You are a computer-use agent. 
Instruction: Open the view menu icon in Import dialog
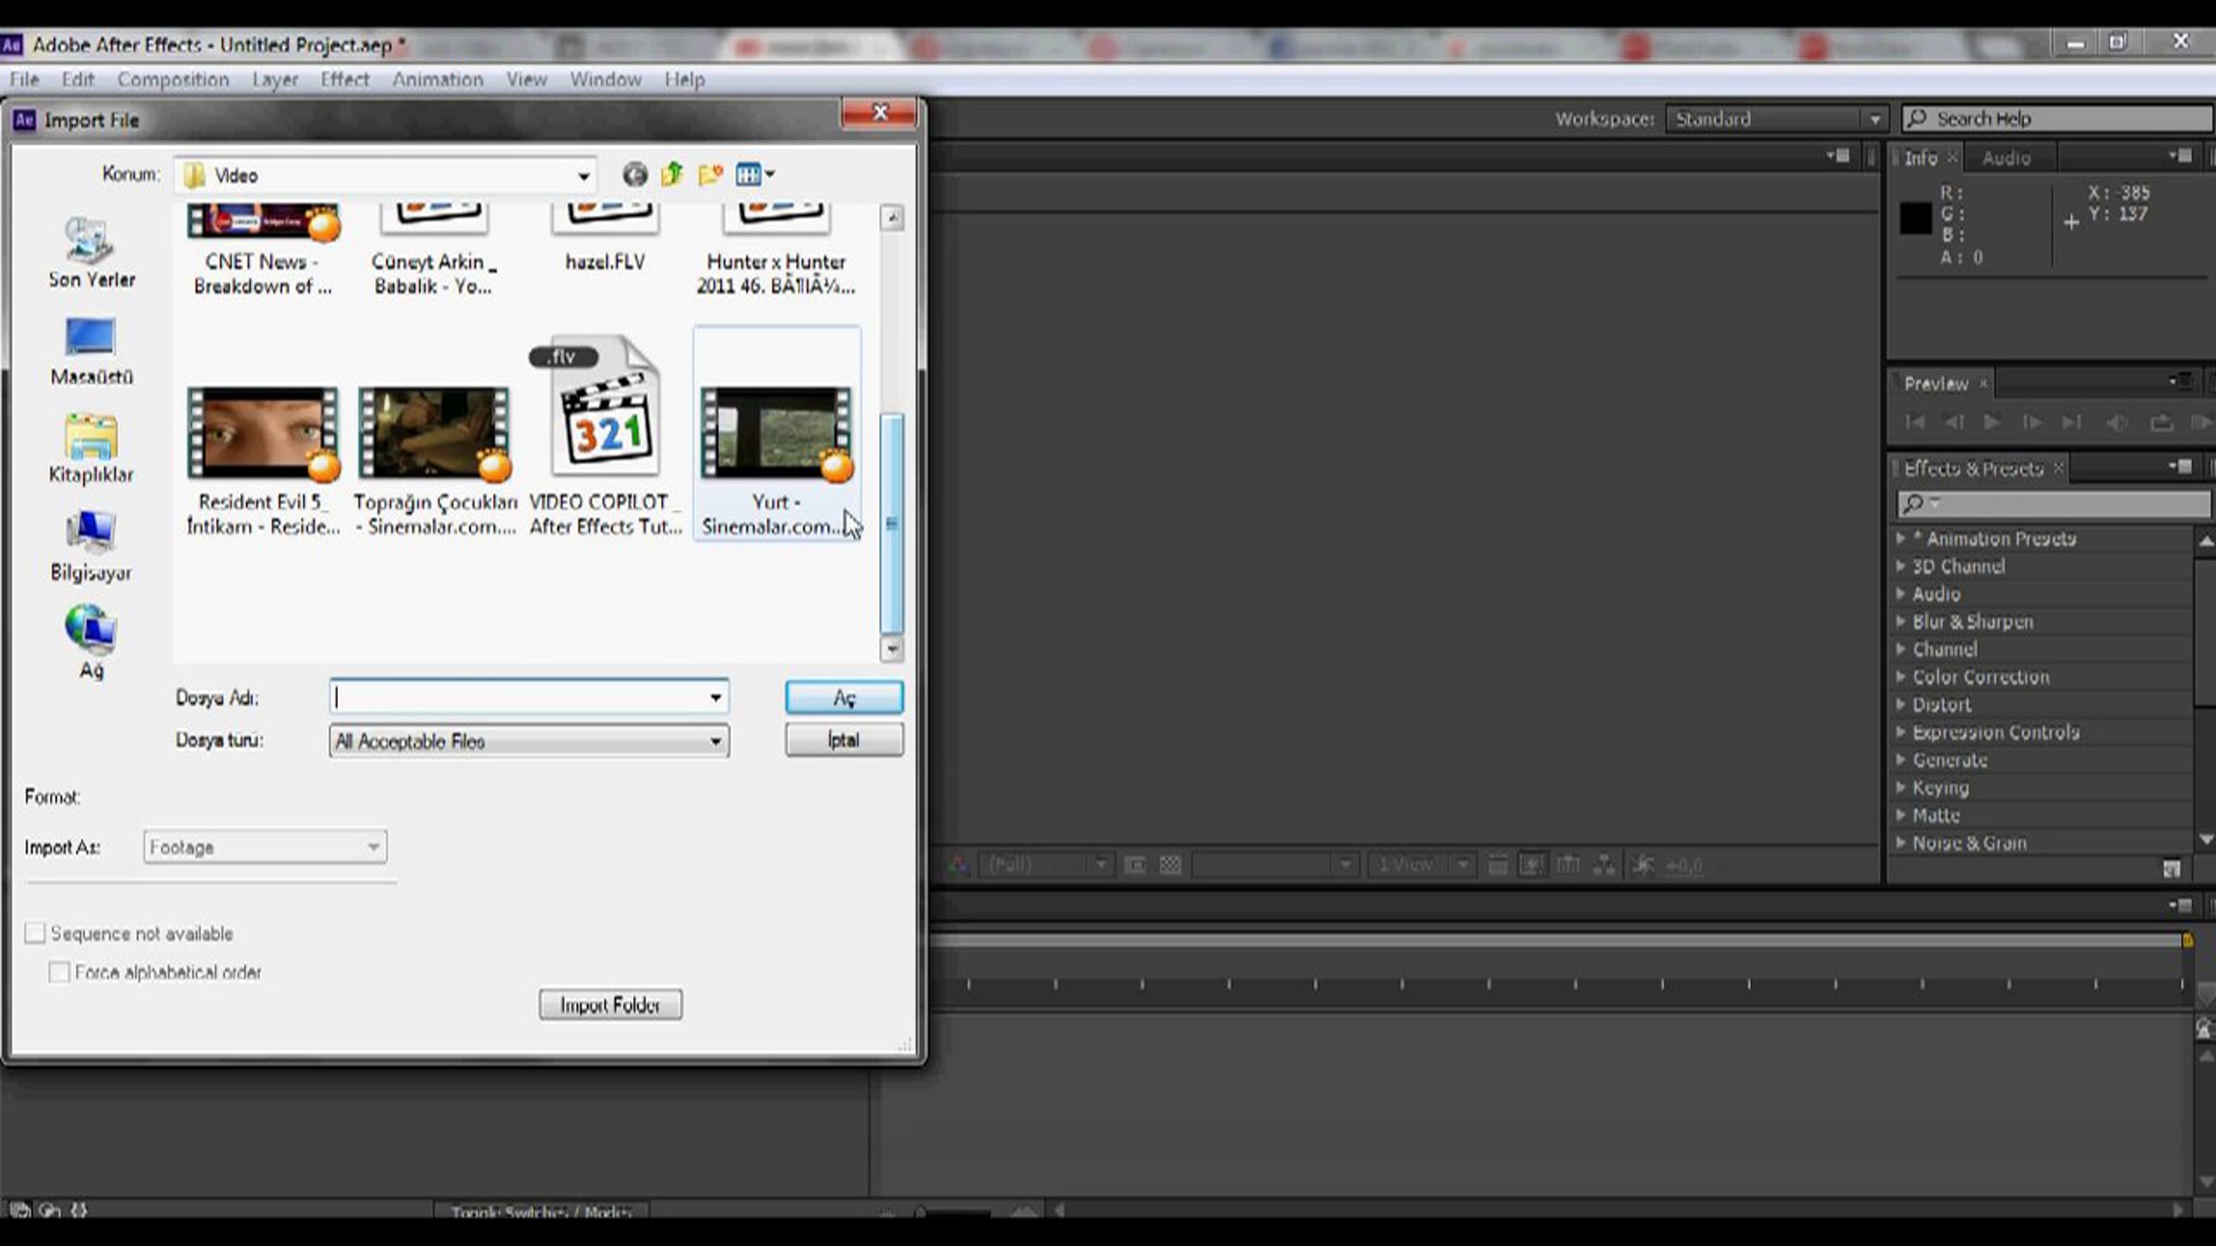pyautogui.click(x=755, y=174)
